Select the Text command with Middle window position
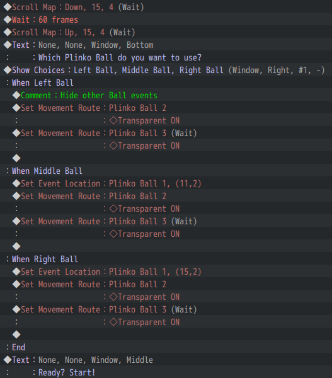The image size is (332, 378). [x=166, y=360]
